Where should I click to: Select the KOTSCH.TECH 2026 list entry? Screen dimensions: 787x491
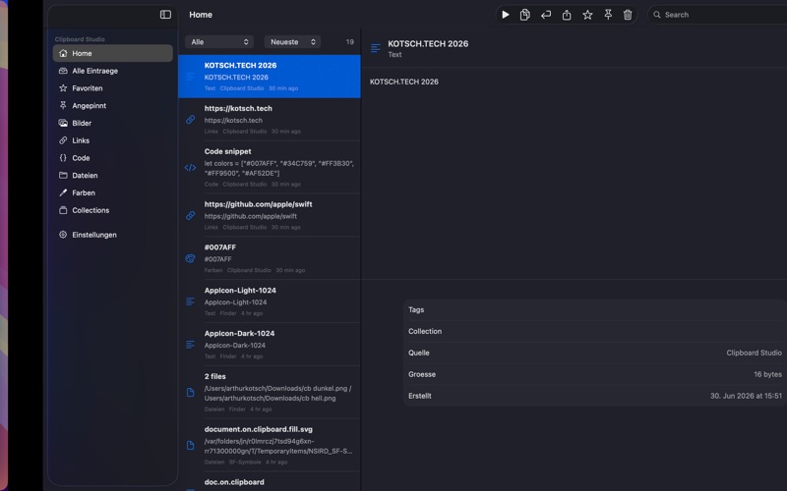[x=270, y=77]
